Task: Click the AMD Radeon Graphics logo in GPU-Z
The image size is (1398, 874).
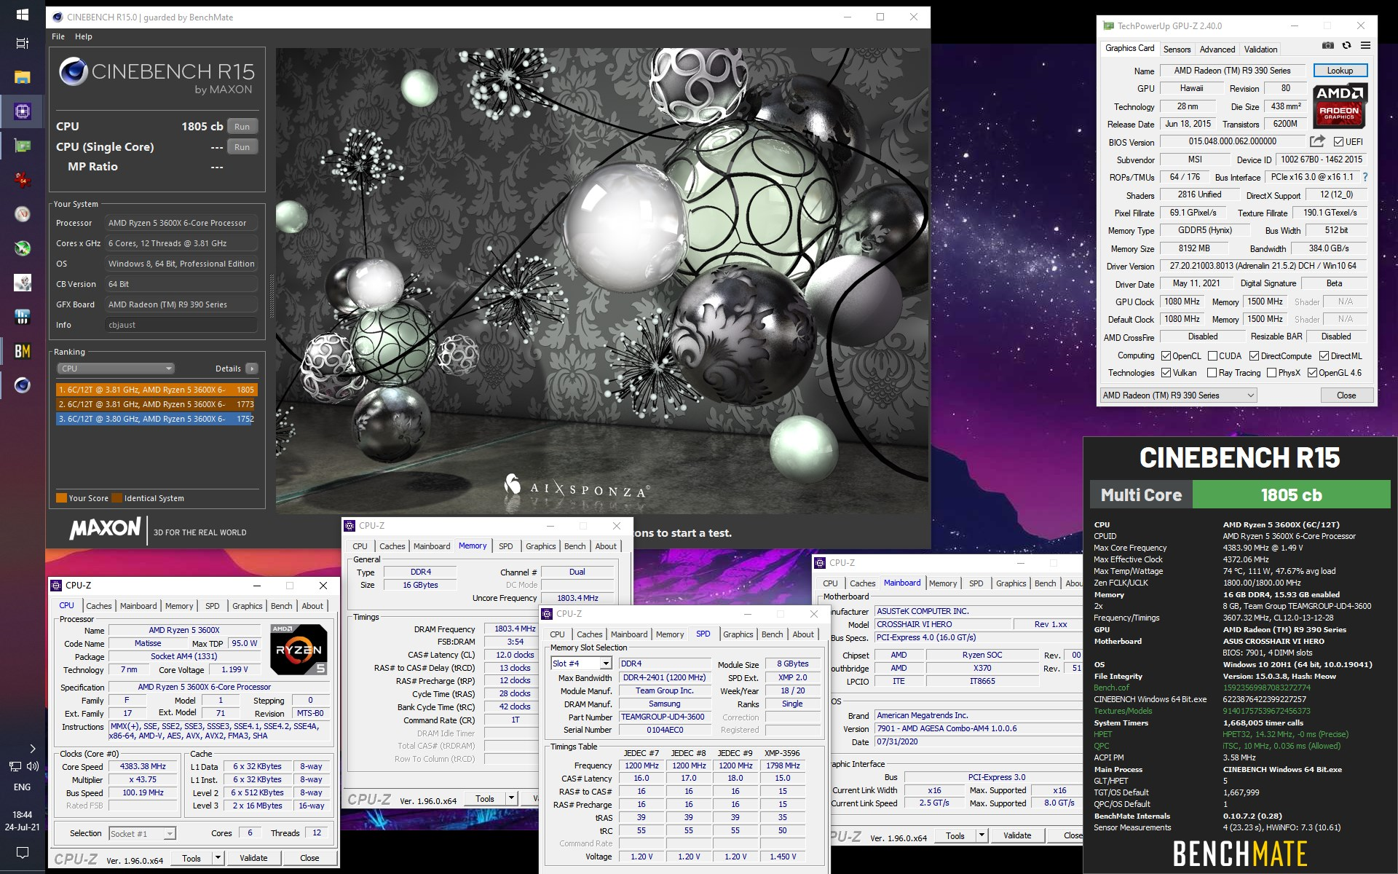Action: 1340,105
